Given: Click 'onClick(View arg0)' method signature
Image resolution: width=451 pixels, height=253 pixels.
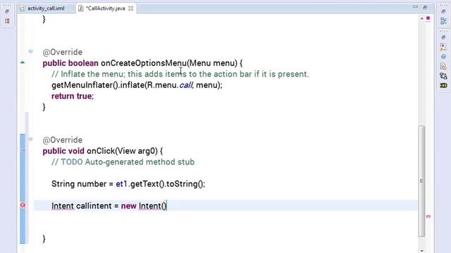Looking at the screenshot, I should pyautogui.click(x=122, y=151).
